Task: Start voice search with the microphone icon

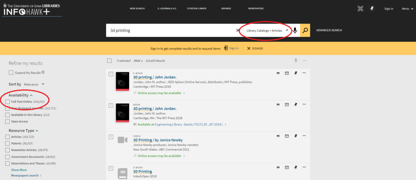Action: [295, 30]
